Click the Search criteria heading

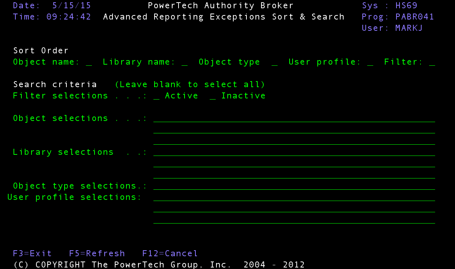click(x=55, y=85)
